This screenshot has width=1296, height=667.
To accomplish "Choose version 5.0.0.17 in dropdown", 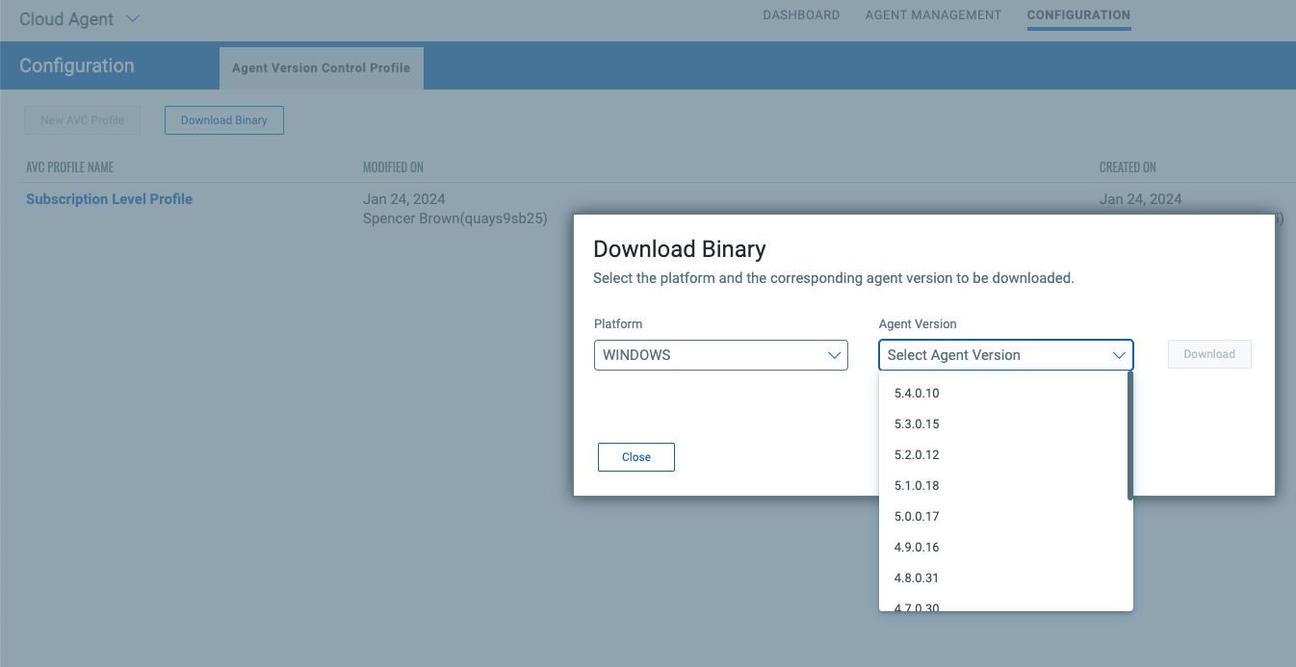I will coord(917,516).
